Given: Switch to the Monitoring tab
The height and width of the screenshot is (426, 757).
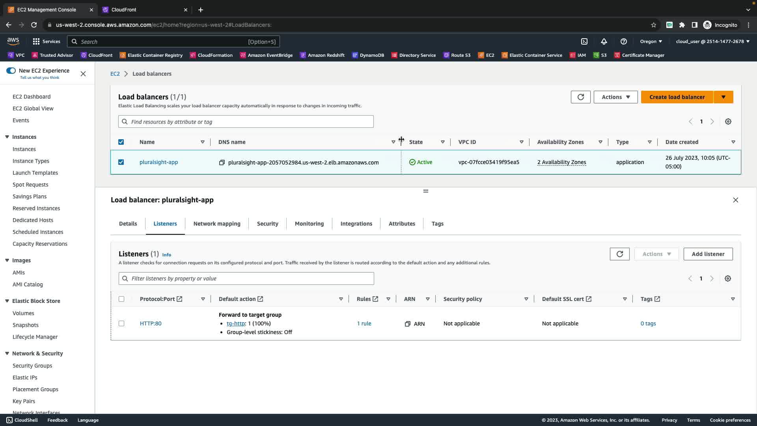Looking at the screenshot, I should pyautogui.click(x=309, y=224).
